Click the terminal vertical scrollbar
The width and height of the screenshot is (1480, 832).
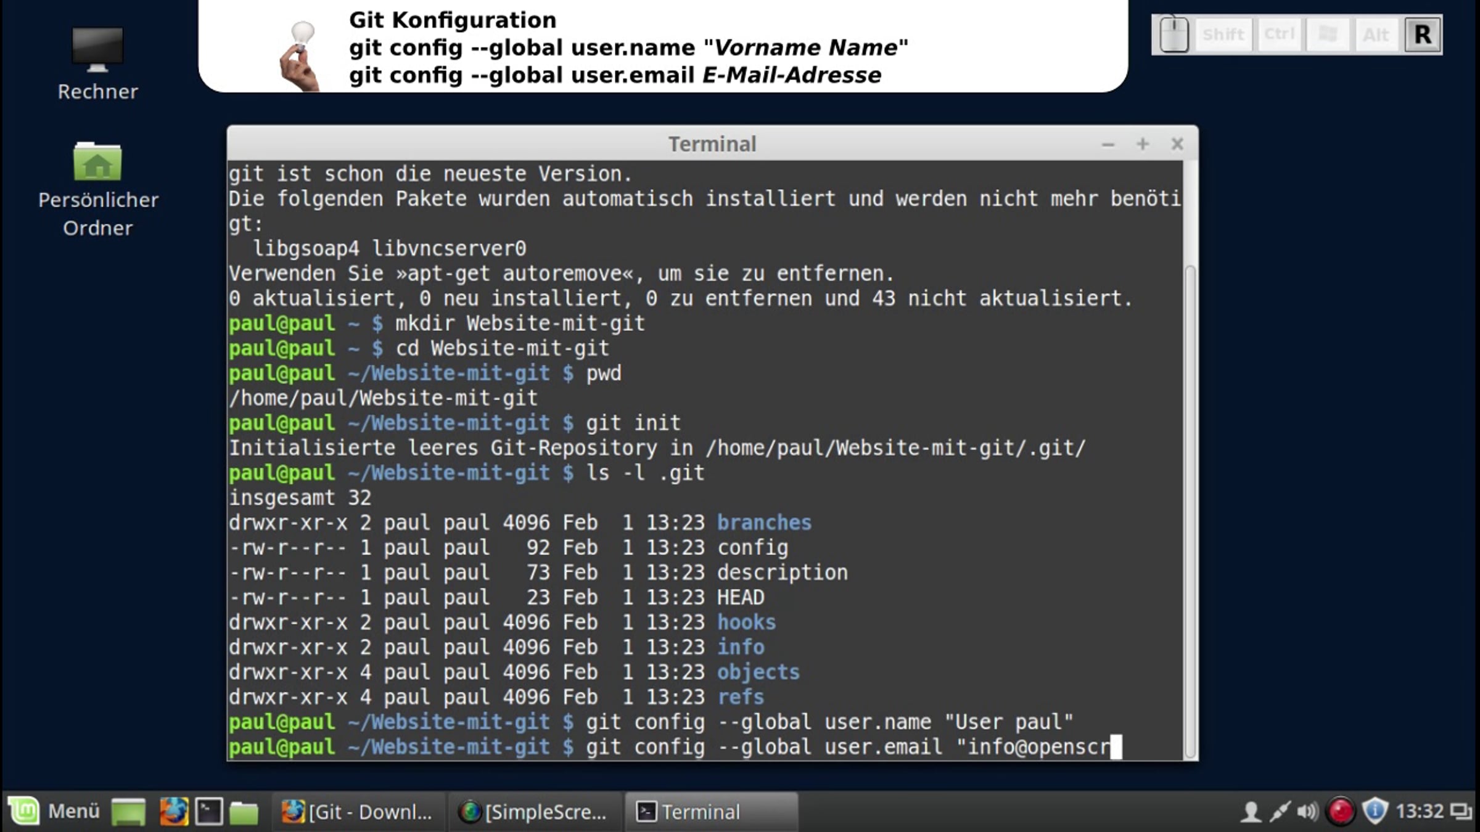point(1190,512)
